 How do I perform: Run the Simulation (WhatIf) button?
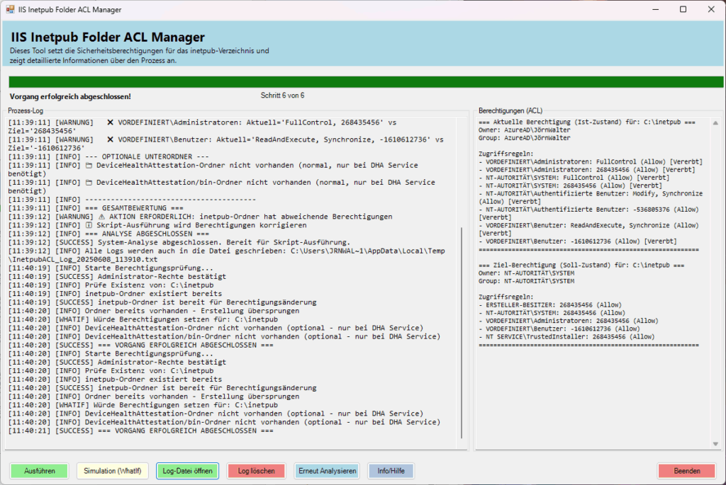coord(112,471)
